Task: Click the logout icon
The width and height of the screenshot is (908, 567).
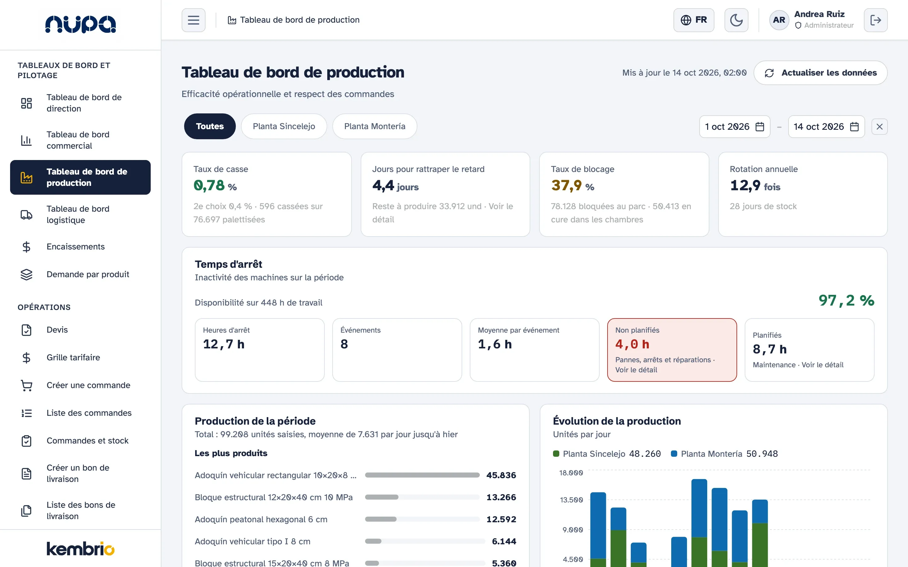Action: point(875,20)
